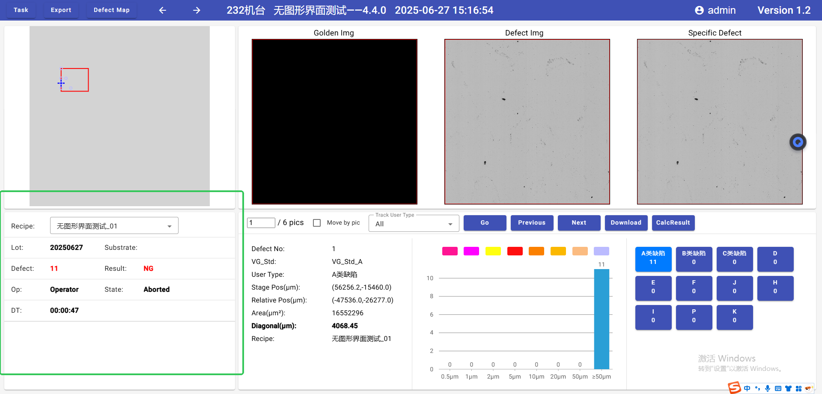Click the microphone voice input icon

(768, 388)
